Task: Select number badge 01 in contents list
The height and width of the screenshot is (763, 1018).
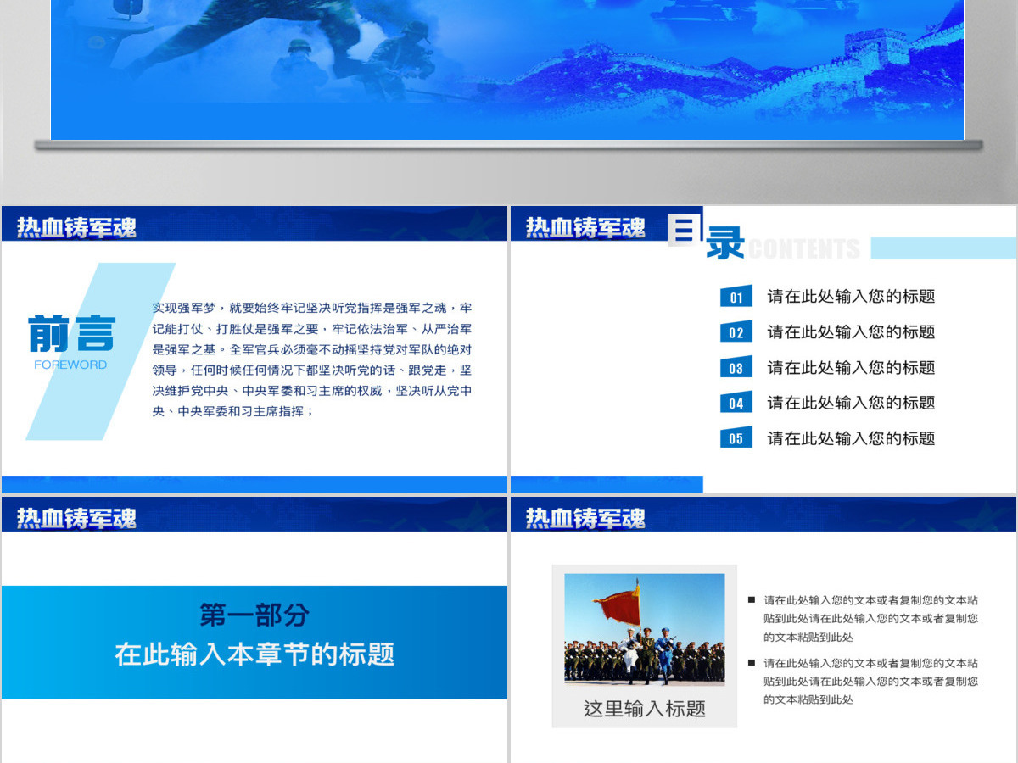Action: coord(736,297)
